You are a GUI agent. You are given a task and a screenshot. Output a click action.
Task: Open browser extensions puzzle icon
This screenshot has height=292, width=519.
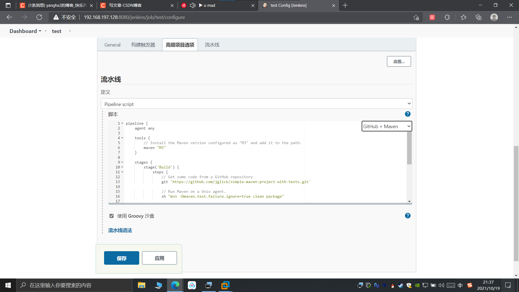(447, 17)
